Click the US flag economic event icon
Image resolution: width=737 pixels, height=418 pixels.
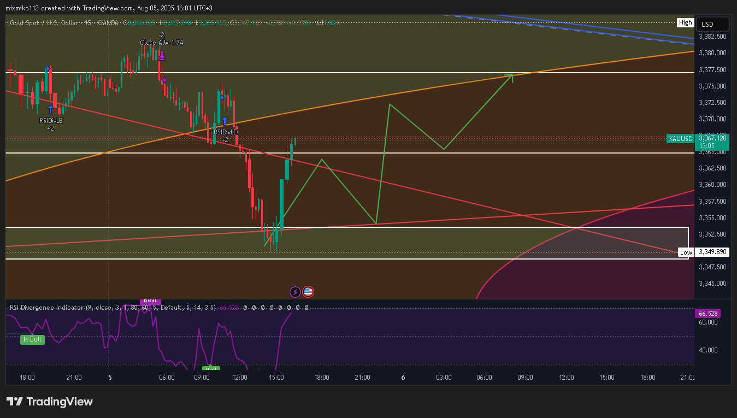tap(308, 292)
